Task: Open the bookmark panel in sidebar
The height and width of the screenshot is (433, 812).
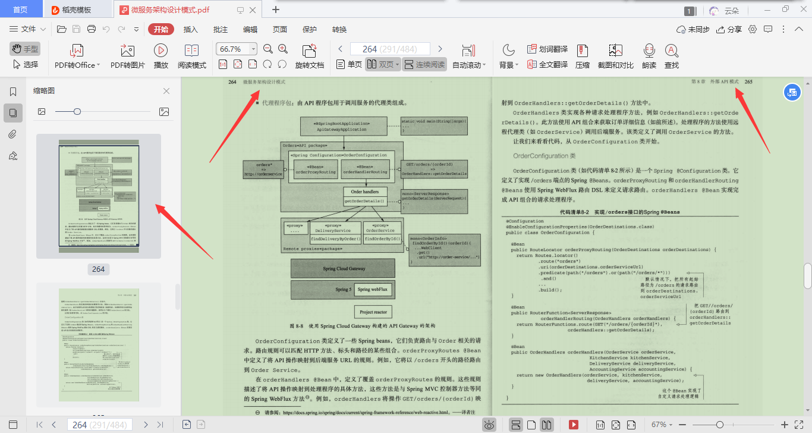Action: tap(13, 92)
